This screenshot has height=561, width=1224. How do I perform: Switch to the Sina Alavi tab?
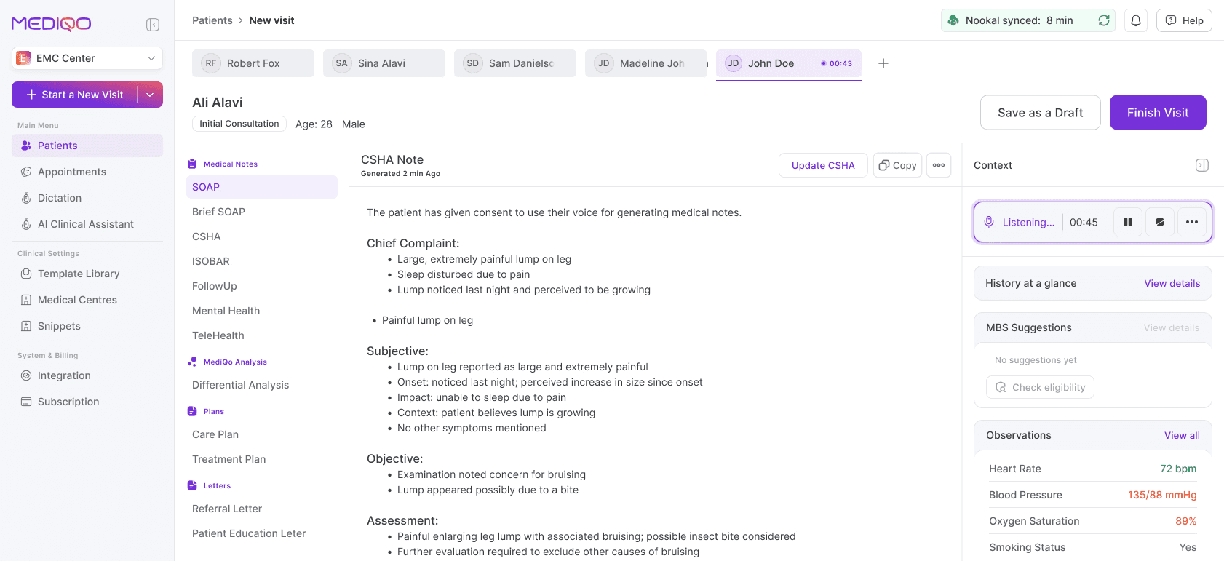(384, 63)
